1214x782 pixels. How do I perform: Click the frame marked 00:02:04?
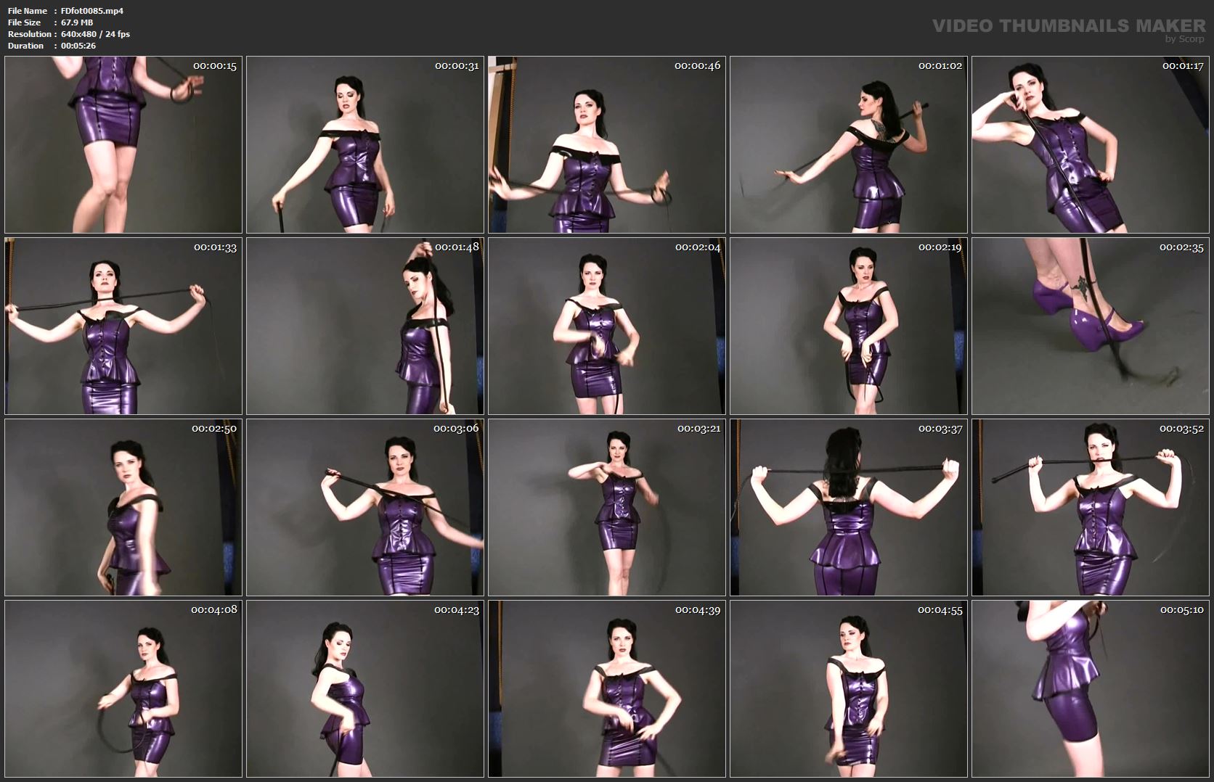point(607,326)
